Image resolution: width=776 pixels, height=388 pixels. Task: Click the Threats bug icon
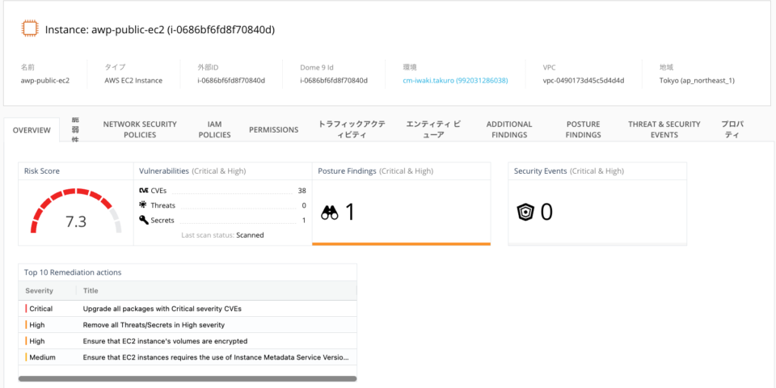pyautogui.click(x=144, y=205)
